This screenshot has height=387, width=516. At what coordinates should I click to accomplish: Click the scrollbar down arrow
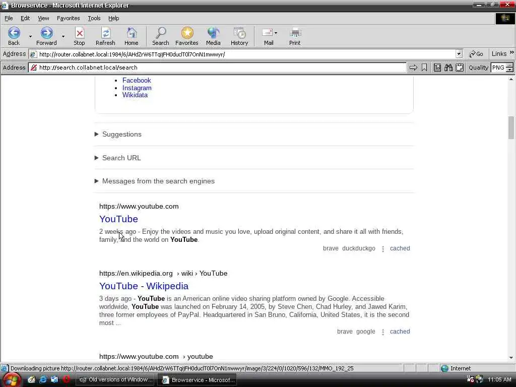[x=511, y=357]
